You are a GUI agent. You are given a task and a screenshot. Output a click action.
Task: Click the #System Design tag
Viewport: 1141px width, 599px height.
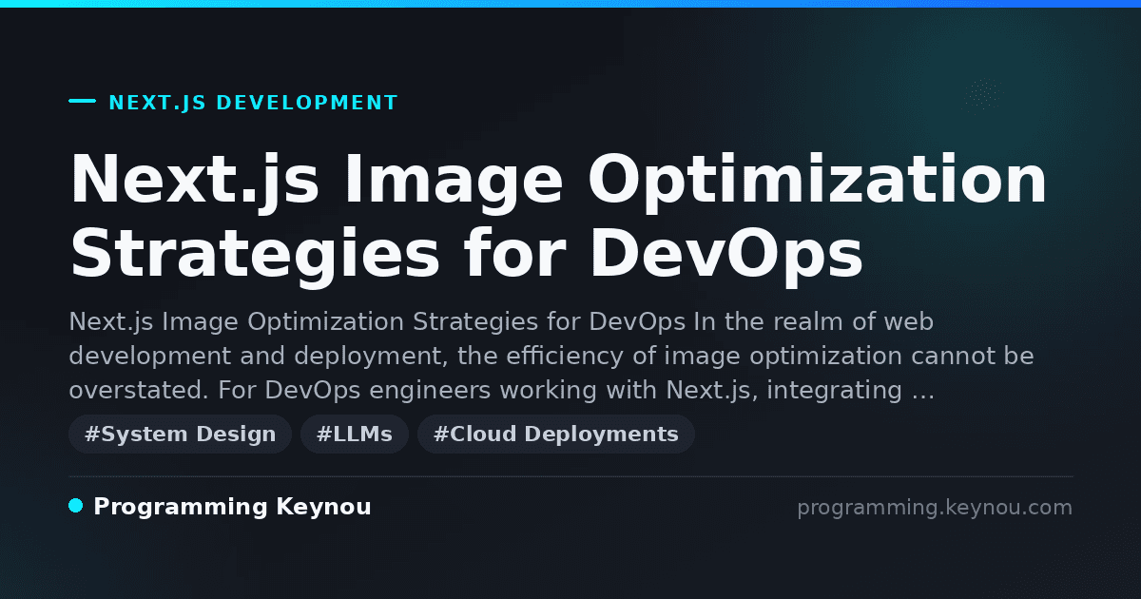[180, 435]
